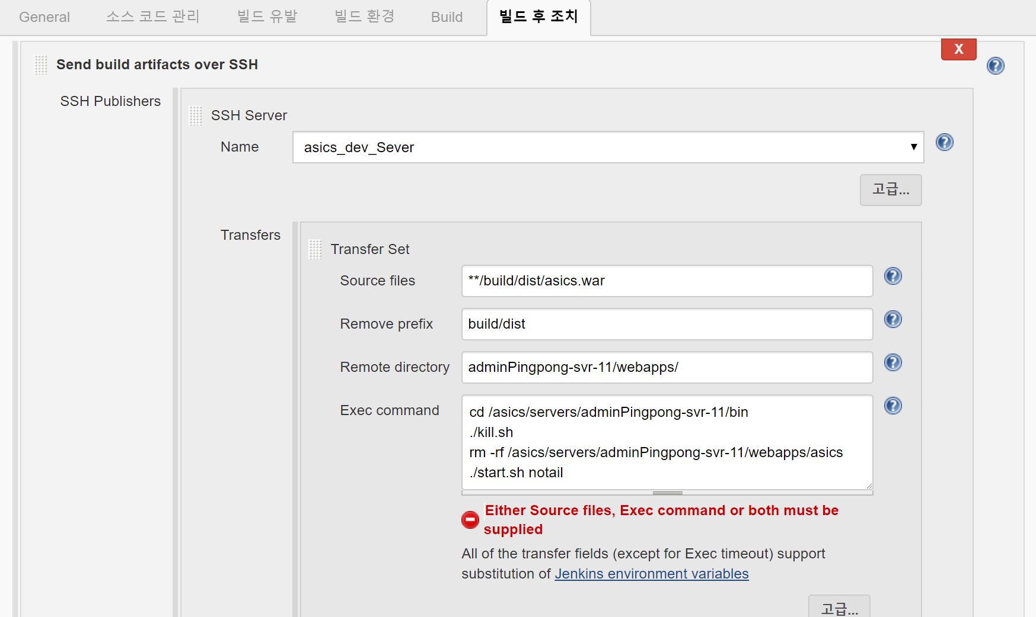The width and height of the screenshot is (1036, 617).
Task: Go to the 소스 코드 관리 tab
Action: 153,17
